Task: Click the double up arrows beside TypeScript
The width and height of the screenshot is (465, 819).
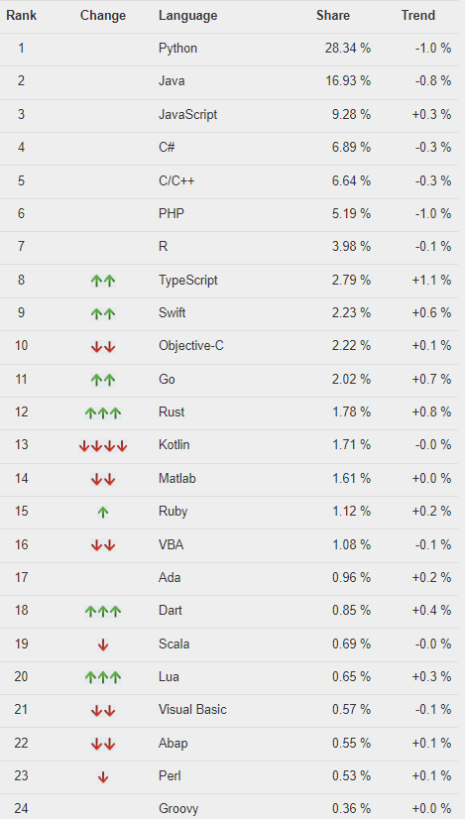Action: pyautogui.click(x=103, y=281)
